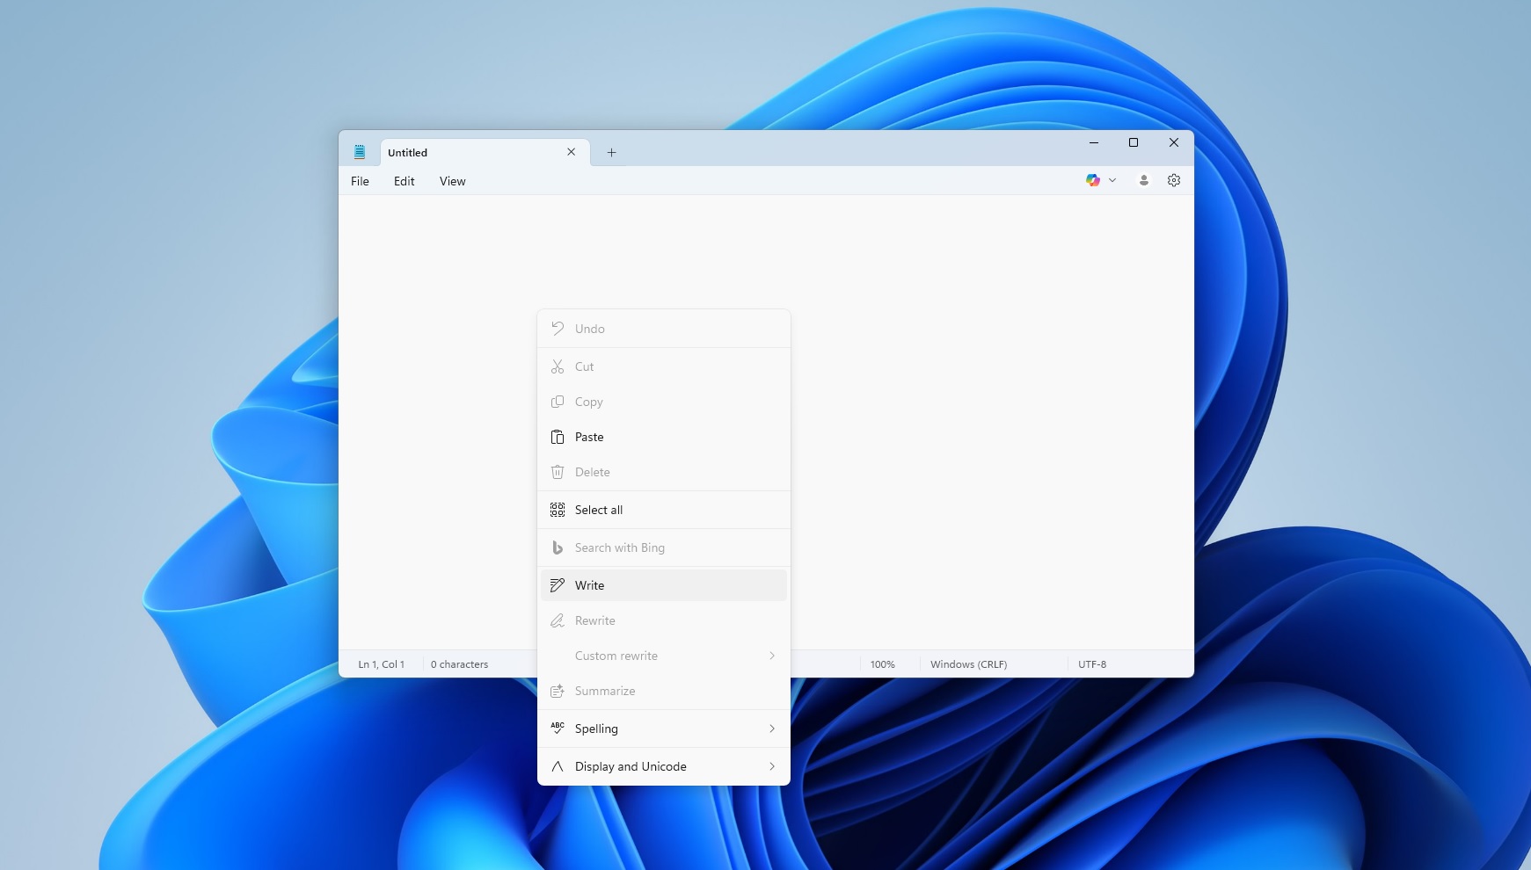Expand the Display and Unicode submenu
Screen dimensions: 1531x870
(x=771, y=765)
